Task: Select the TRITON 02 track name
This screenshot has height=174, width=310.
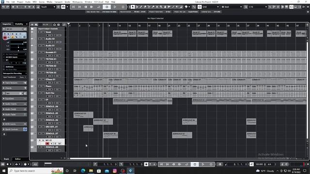Action: pyautogui.click(x=51, y=66)
